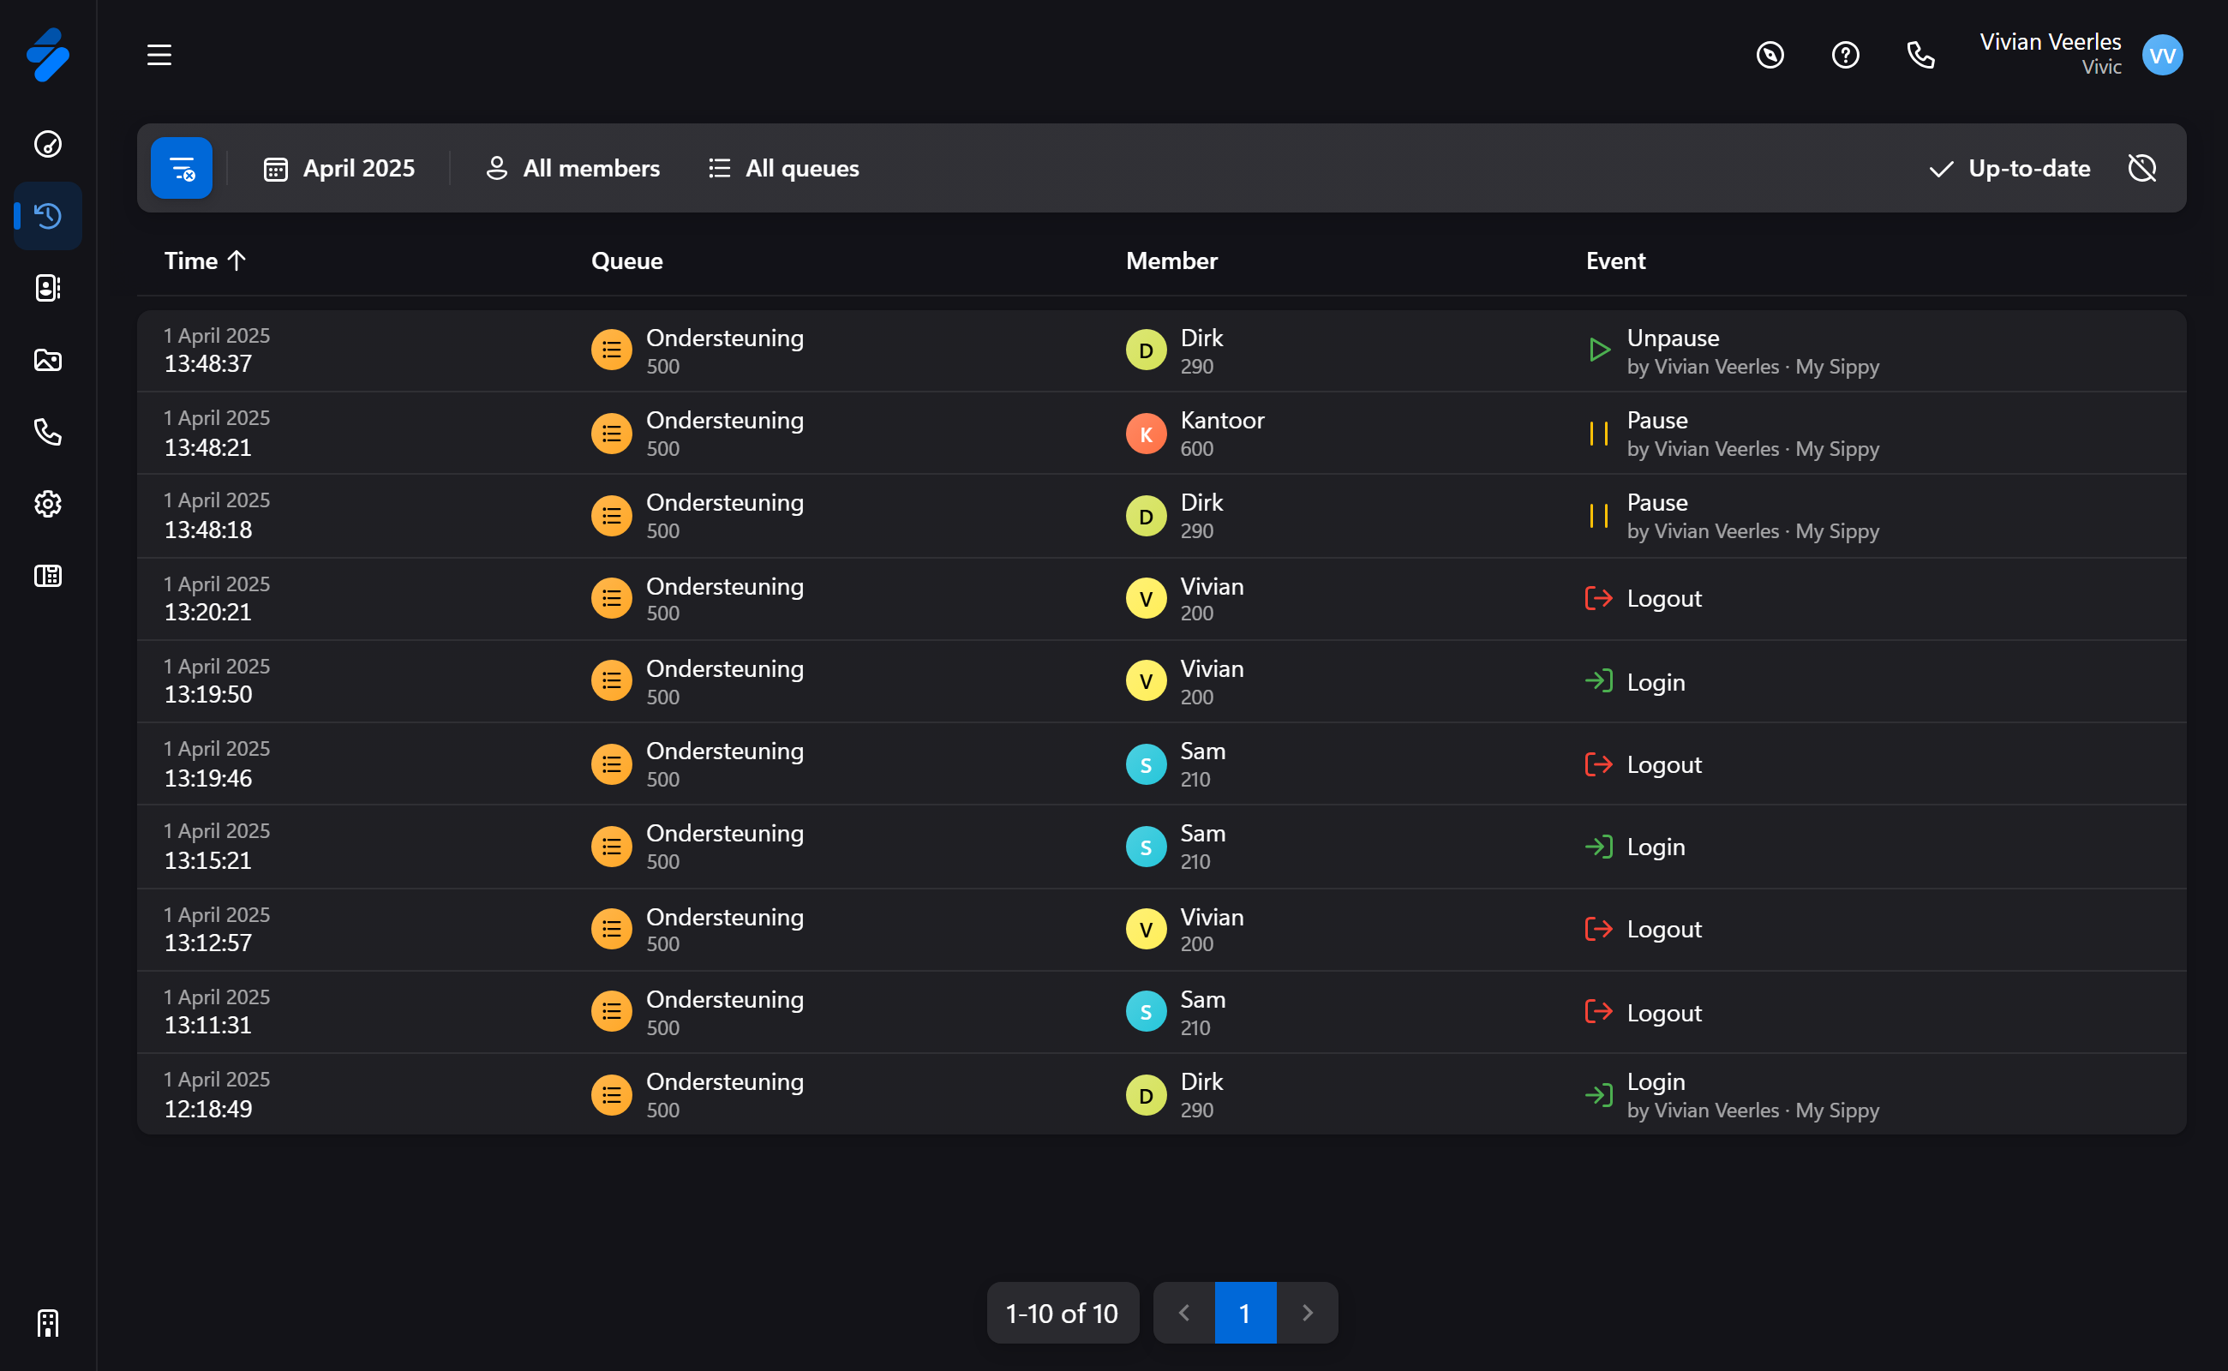The width and height of the screenshot is (2228, 1371).
Task: Select the history sidebar item
Action: pos(48,216)
